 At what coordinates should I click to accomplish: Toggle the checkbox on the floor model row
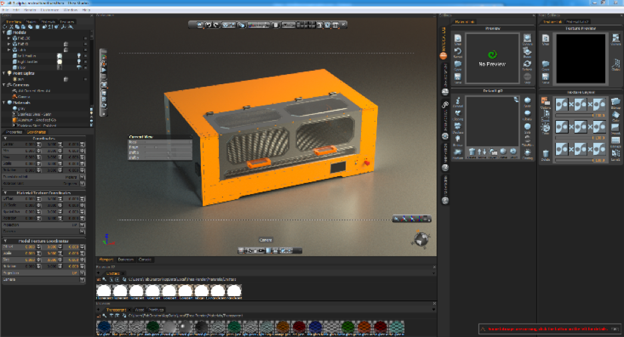click(x=85, y=67)
